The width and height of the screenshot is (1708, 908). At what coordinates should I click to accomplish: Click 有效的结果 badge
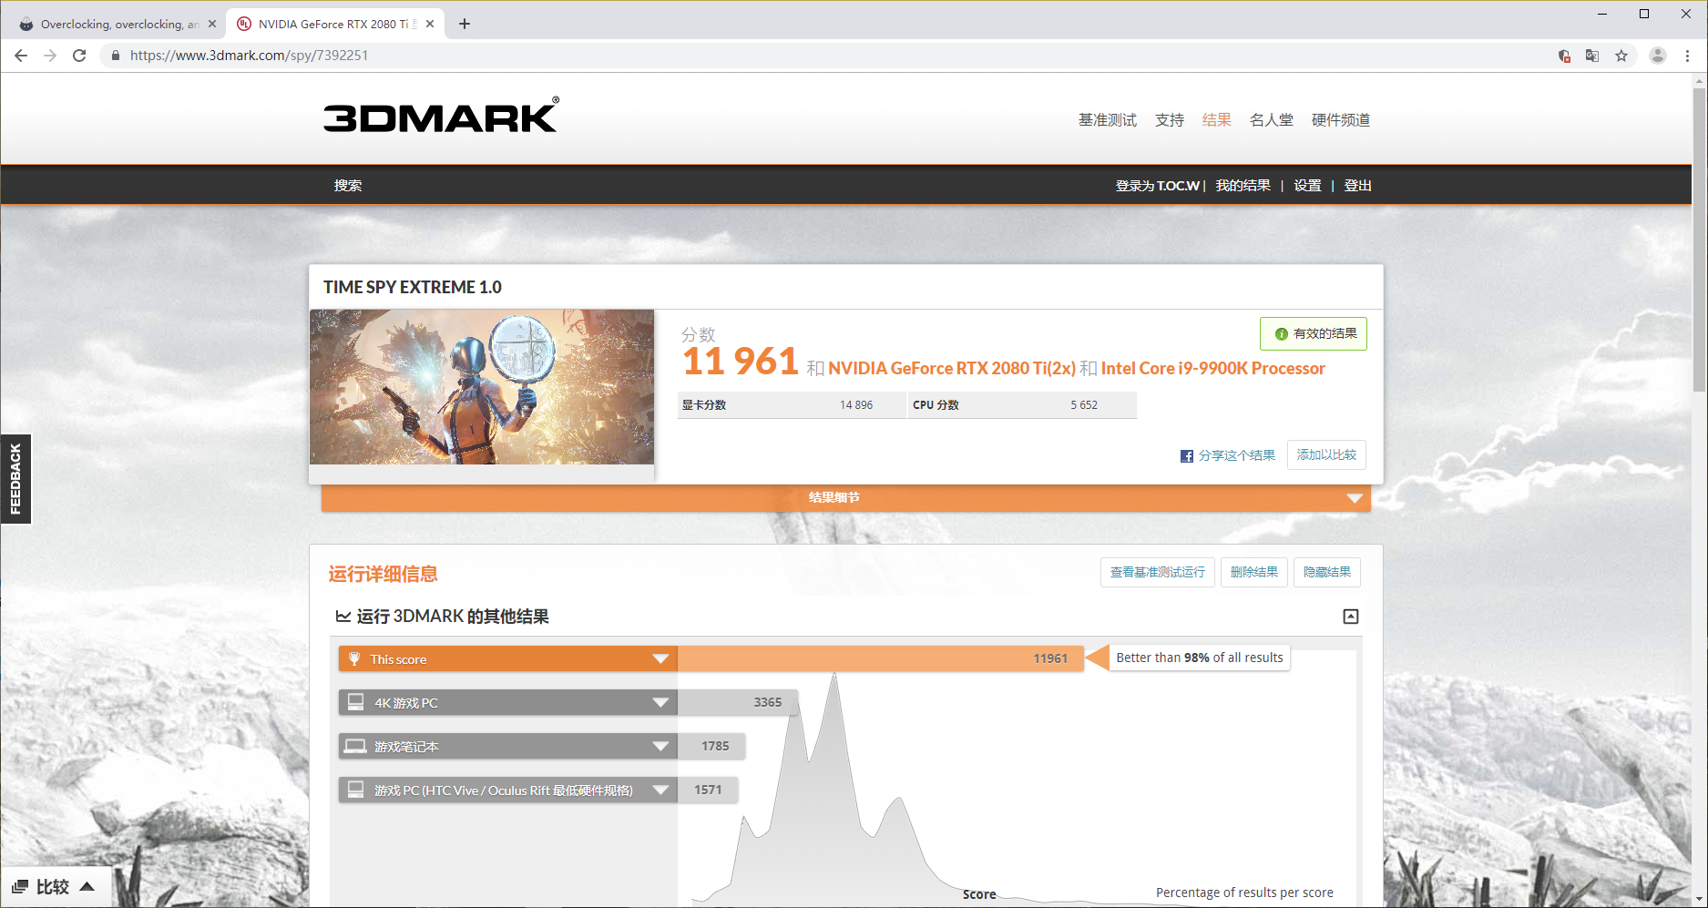[1314, 334]
